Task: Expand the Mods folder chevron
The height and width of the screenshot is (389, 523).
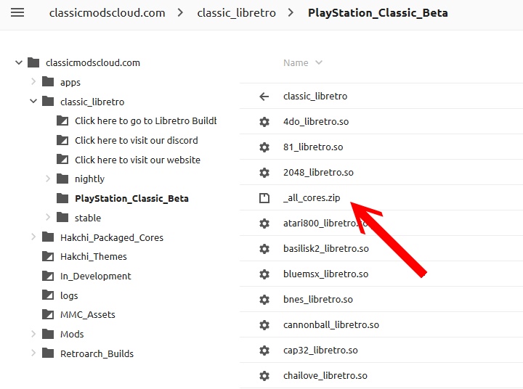Action: click(33, 334)
